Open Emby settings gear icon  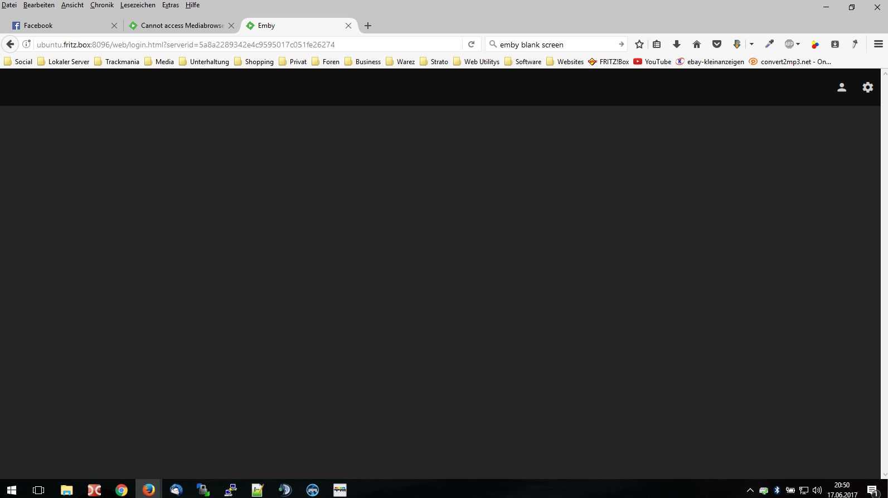pyautogui.click(x=868, y=88)
